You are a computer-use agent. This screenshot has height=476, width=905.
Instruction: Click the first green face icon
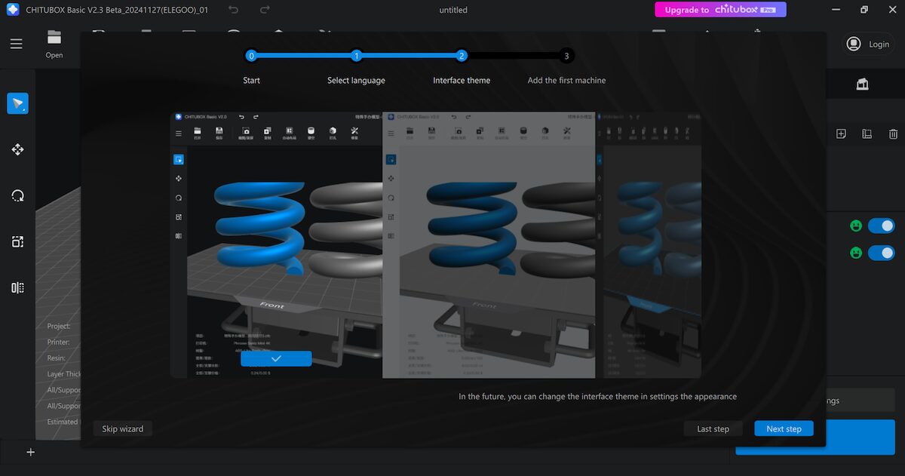click(x=855, y=226)
